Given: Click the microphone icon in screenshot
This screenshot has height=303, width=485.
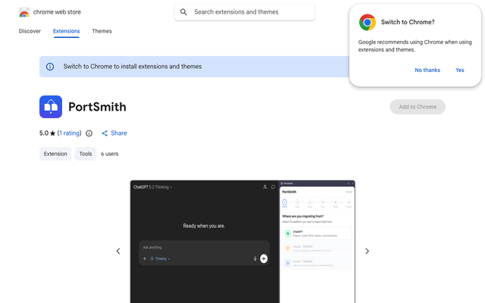Looking at the screenshot, I should [x=255, y=259].
